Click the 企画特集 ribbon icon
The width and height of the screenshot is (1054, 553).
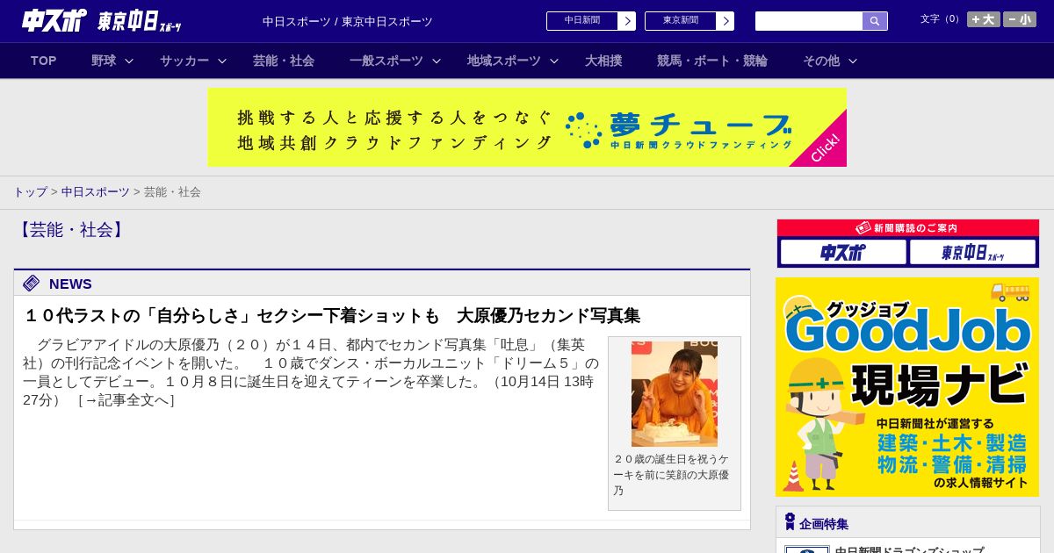point(790,521)
